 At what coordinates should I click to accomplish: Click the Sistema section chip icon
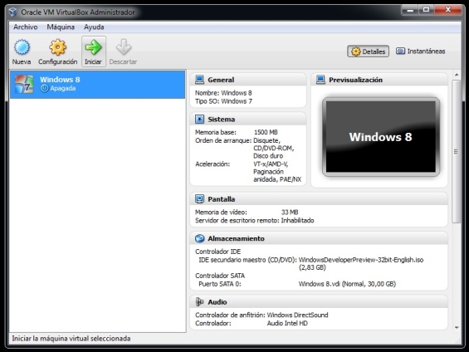(199, 119)
